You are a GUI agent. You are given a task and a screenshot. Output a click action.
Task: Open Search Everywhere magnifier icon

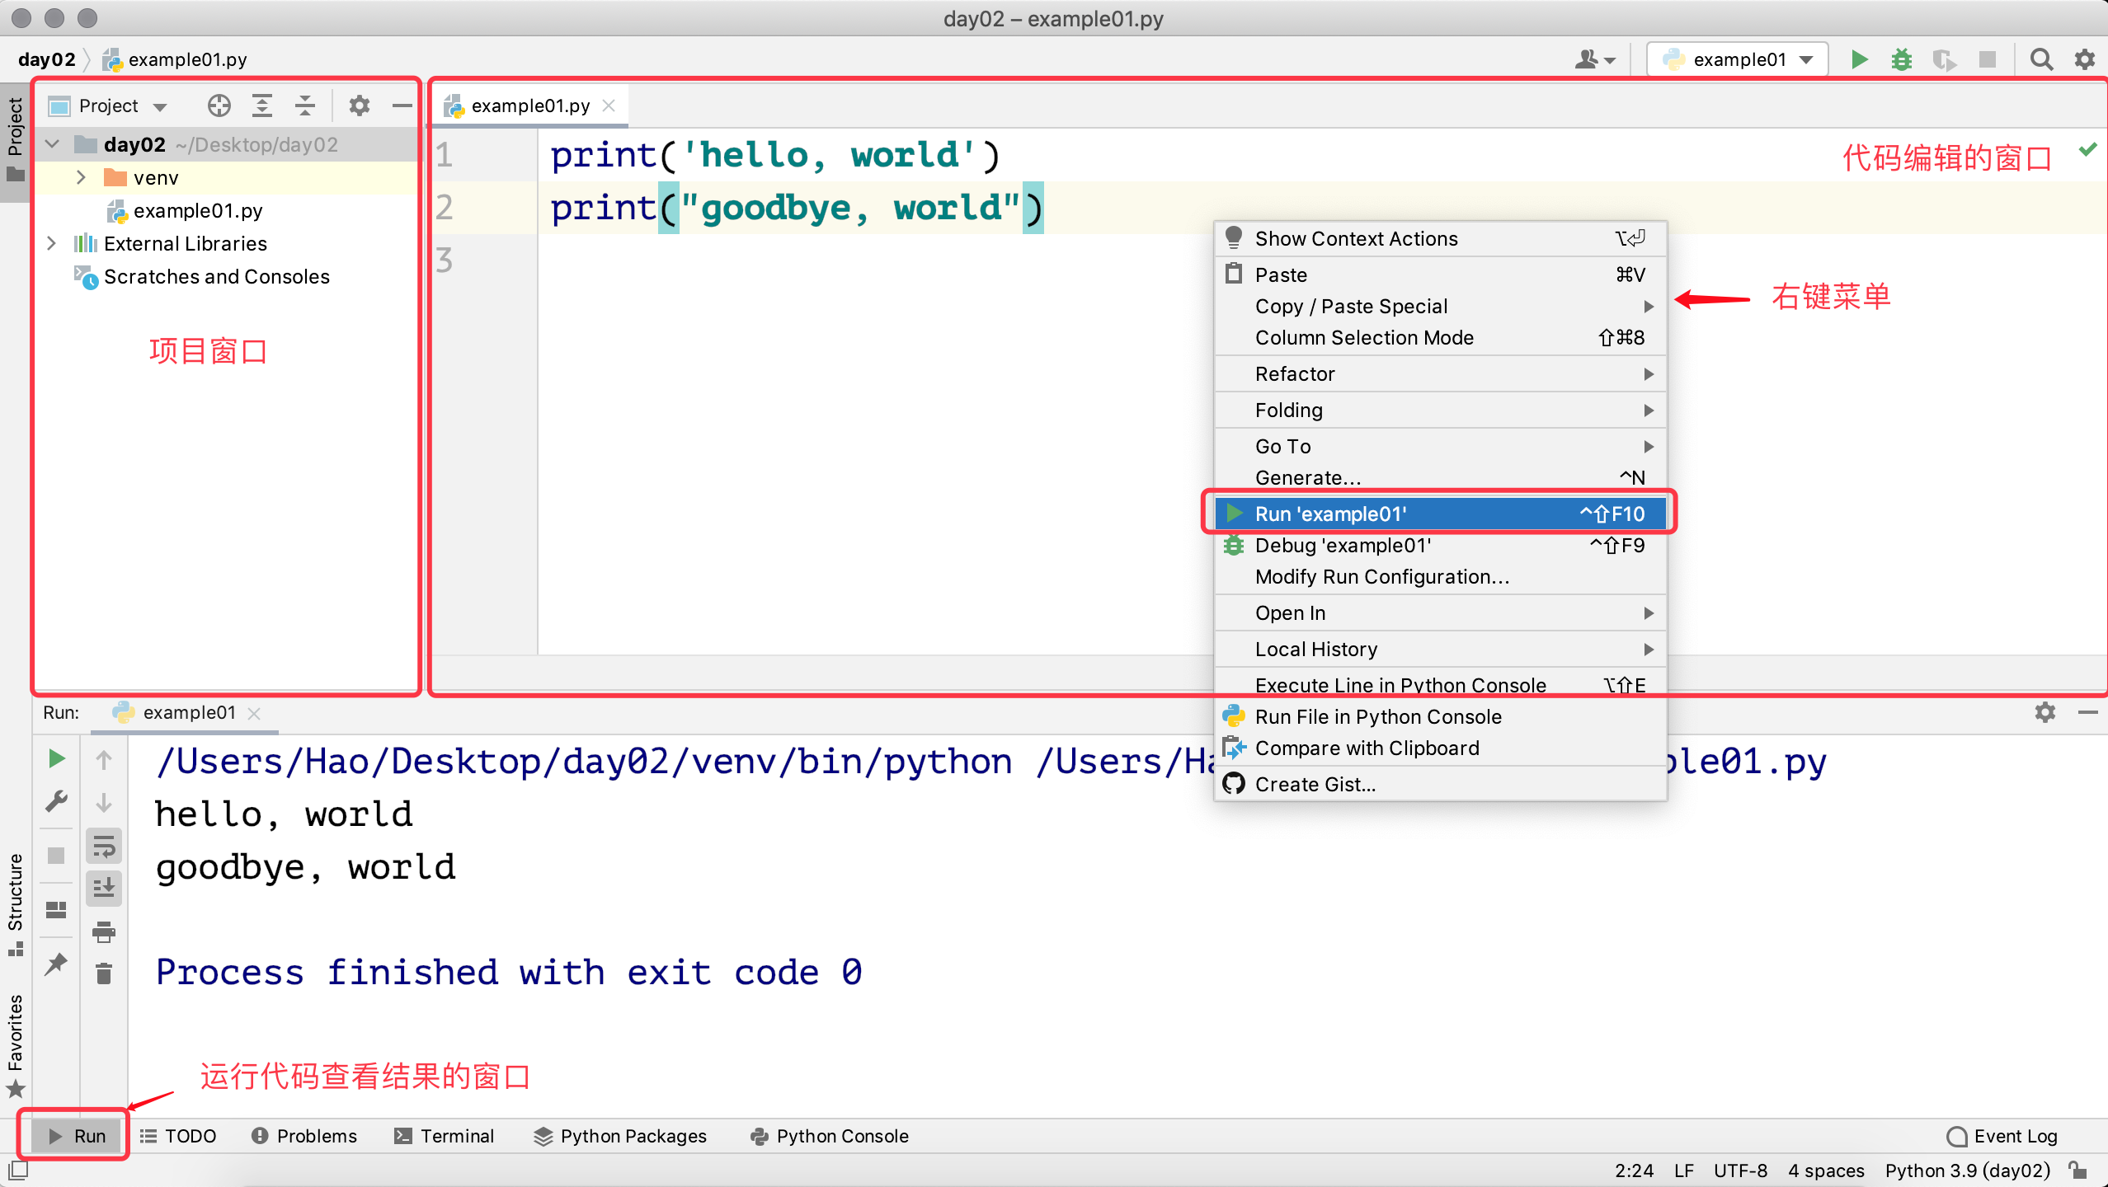2041,59
